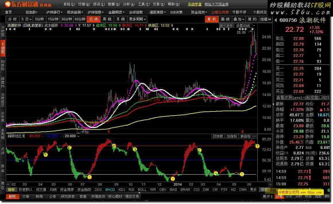The image size is (333, 204).
Task: Open the 查看该股Level-2秒密盘口动向 link
Action: tap(303, 97)
